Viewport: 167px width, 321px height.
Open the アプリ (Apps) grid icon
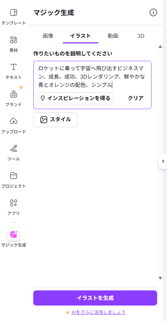(14, 203)
